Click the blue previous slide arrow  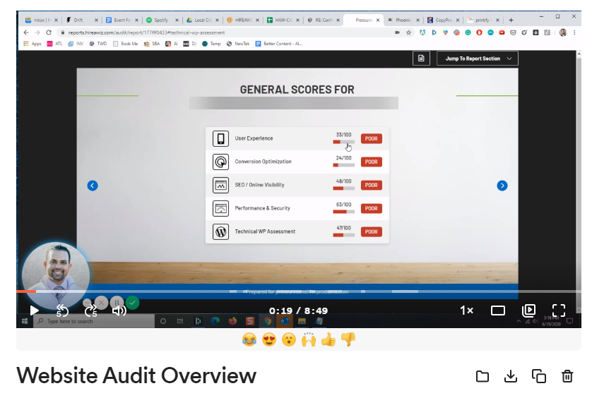pyautogui.click(x=92, y=186)
